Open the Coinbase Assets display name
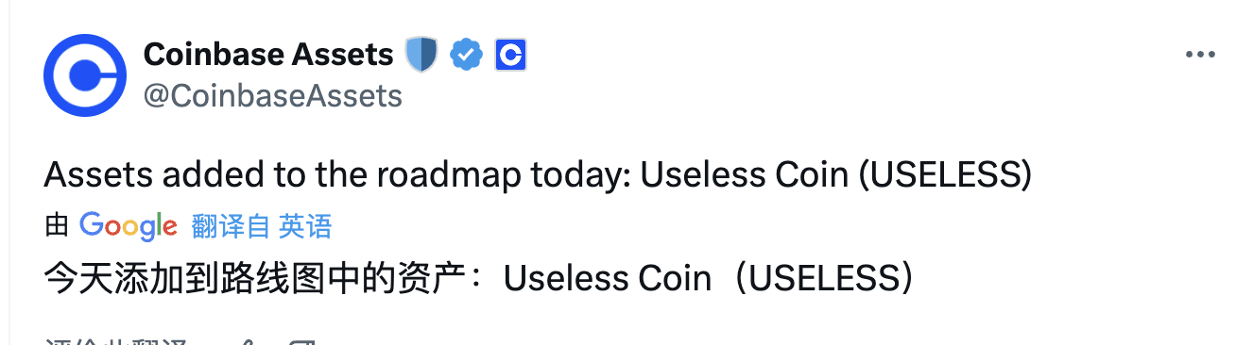The image size is (1236, 345). tap(268, 55)
